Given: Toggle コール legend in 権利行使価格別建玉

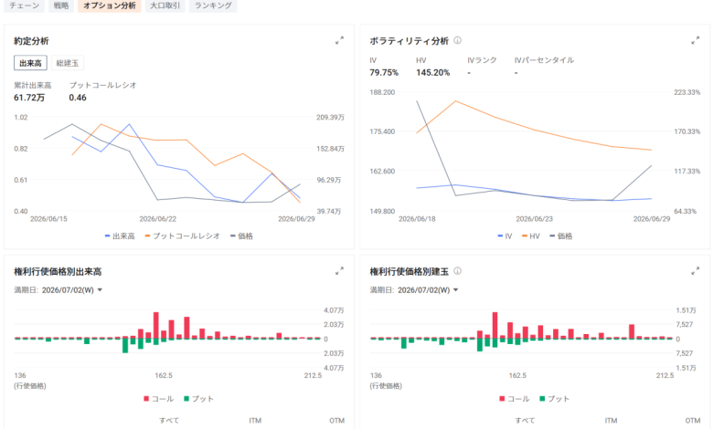Looking at the screenshot, I should [x=515, y=399].
